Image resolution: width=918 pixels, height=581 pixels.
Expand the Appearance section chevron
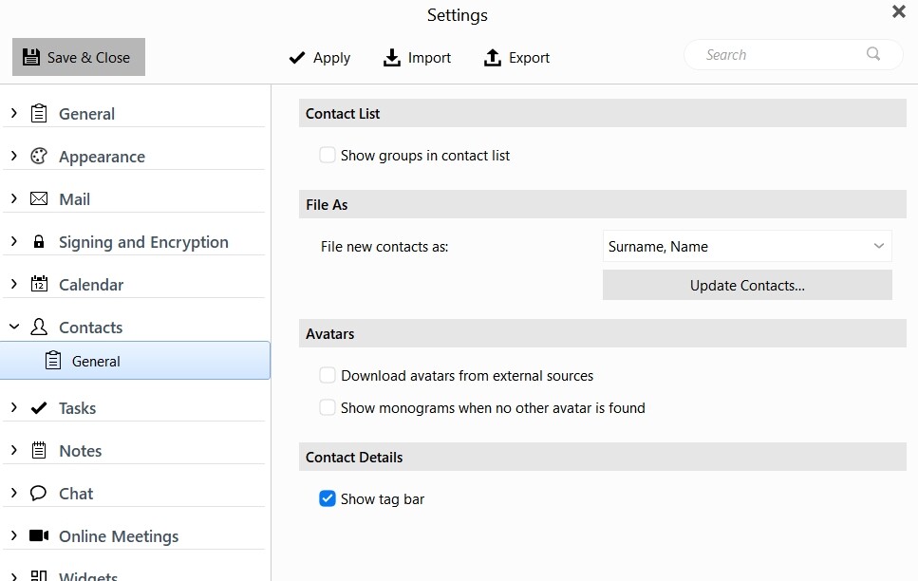(x=14, y=155)
